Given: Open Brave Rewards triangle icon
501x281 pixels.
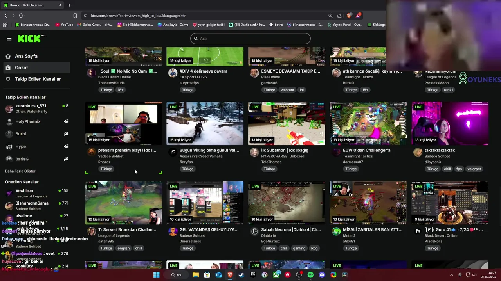Looking at the screenshot, I should [x=358, y=16].
